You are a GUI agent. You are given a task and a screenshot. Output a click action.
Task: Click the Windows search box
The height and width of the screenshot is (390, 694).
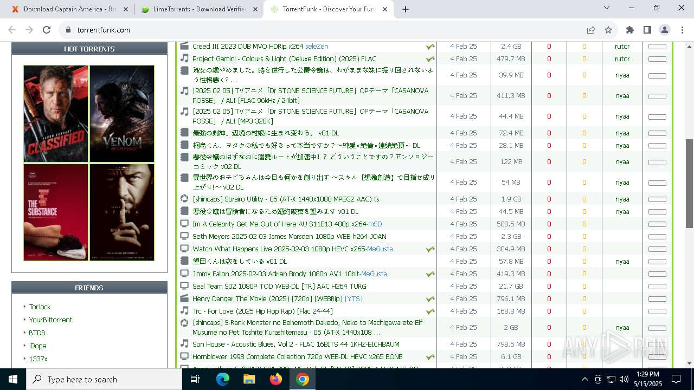(x=104, y=379)
